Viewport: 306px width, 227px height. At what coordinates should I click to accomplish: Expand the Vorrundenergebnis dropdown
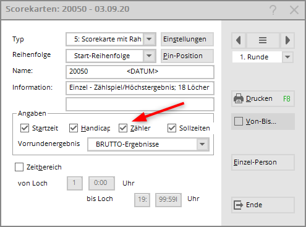(x=202, y=144)
